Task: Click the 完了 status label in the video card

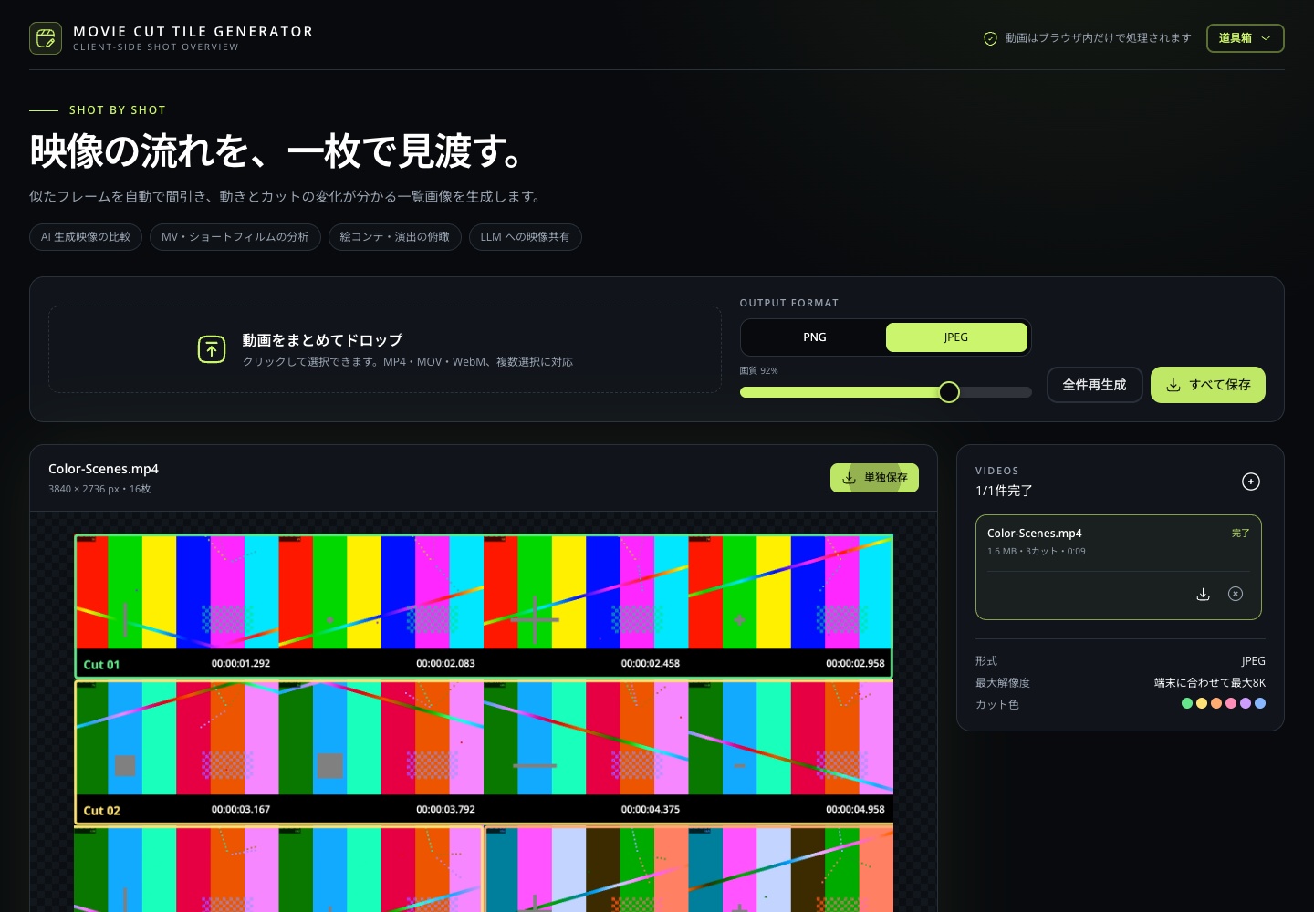Action: pyautogui.click(x=1240, y=533)
